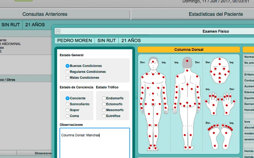
Task: Select Conciente state of consciousness
Action: coord(68,98)
